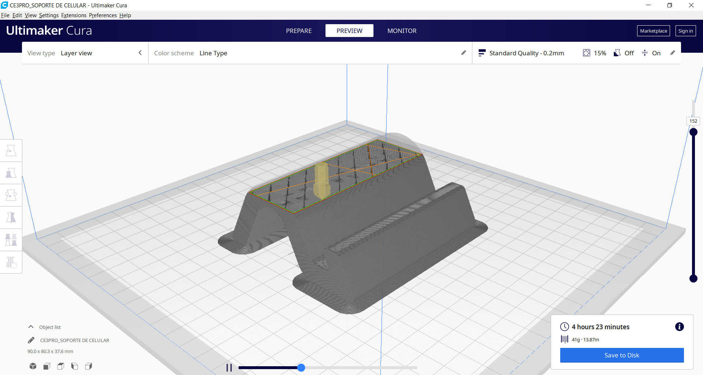Select the Move tool
Image resolution: width=703 pixels, height=375 pixels.
click(x=11, y=150)
